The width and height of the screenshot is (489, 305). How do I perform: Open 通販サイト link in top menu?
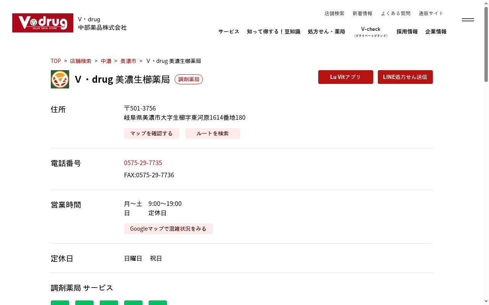pyautogui.click(x=431, y=13)
